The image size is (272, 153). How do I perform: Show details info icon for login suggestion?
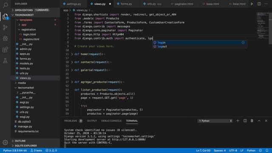pyautogui.click(x=243, y=42)
